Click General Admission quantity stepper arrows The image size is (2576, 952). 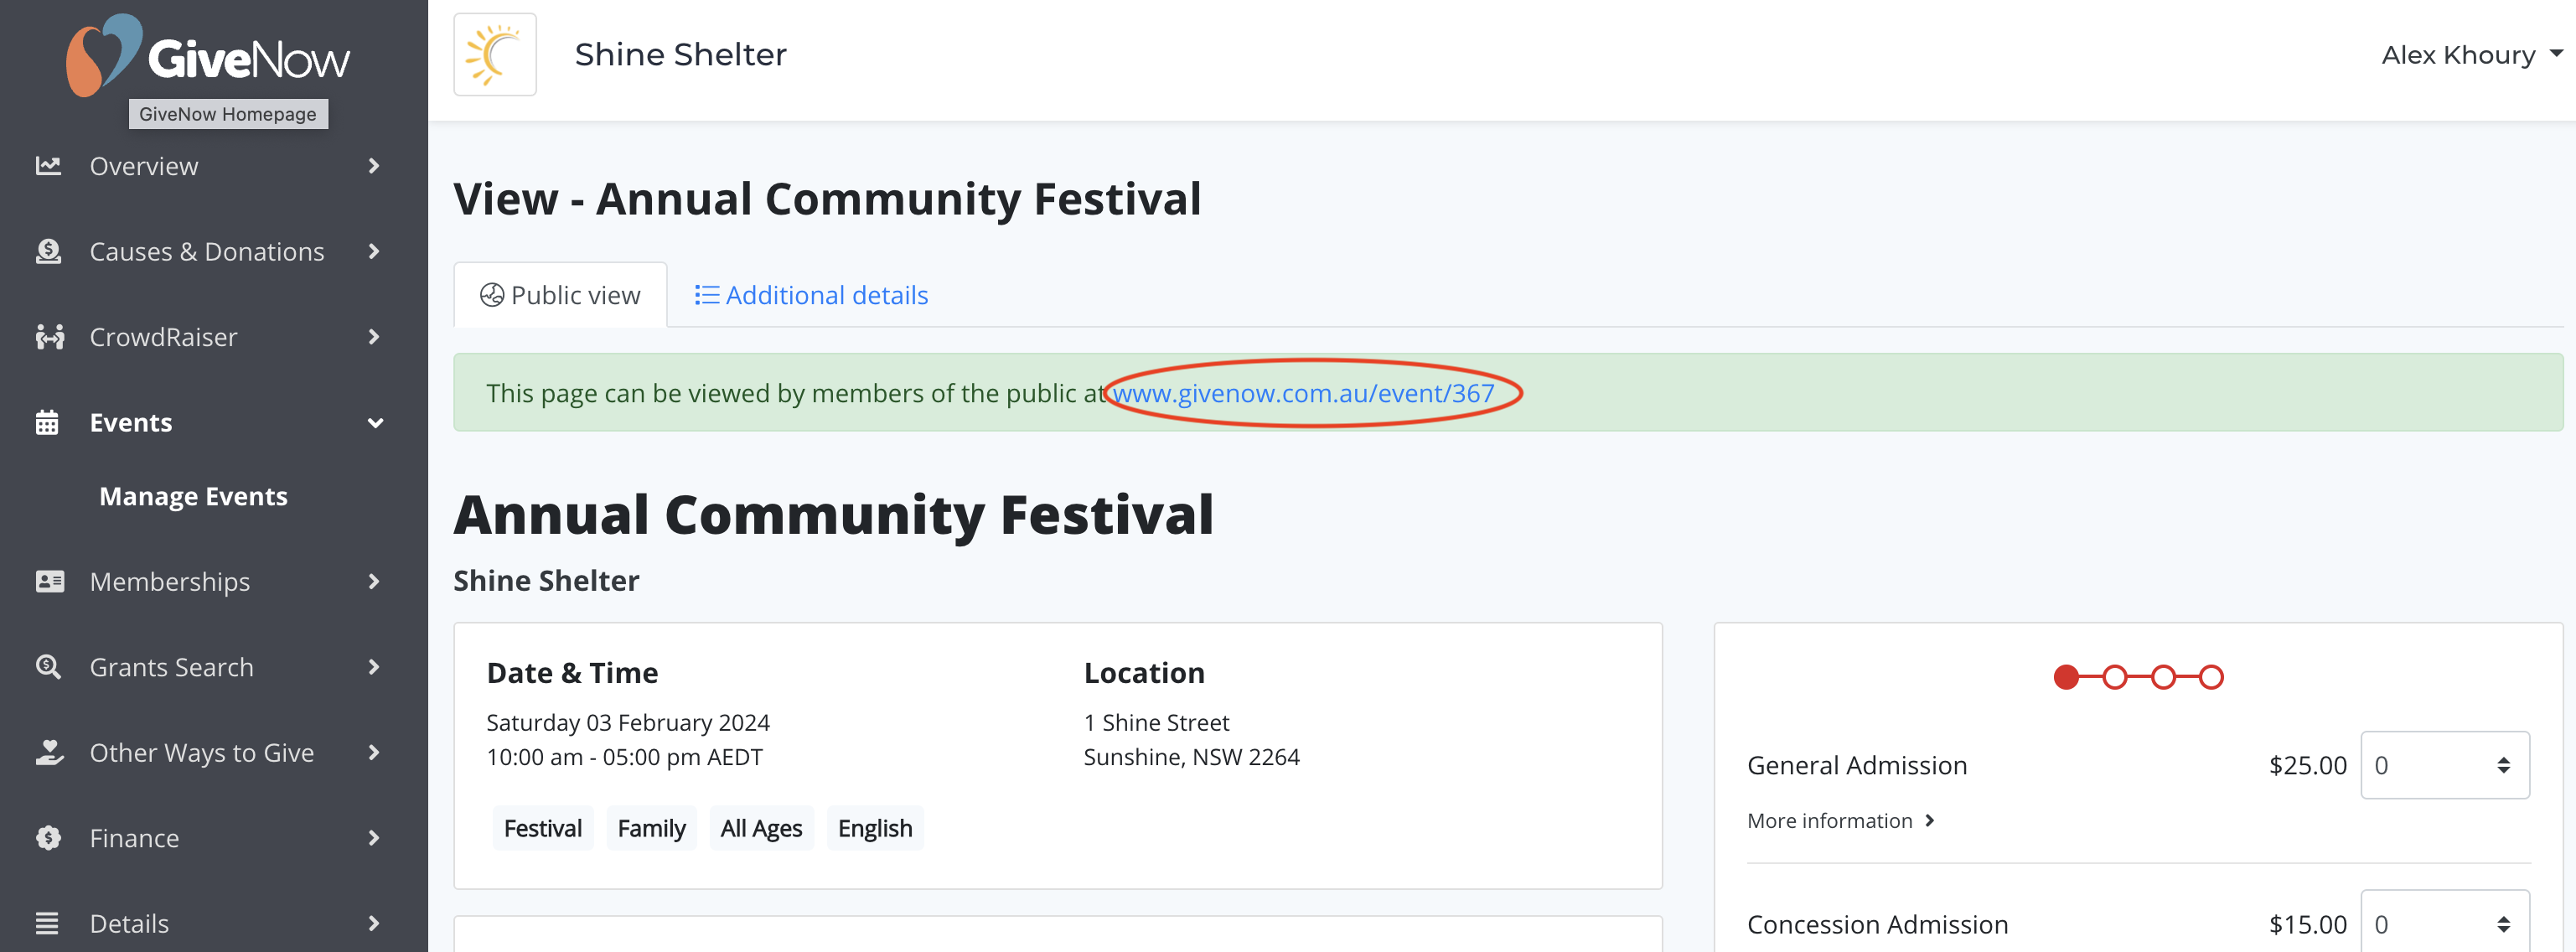point(2503,765)
